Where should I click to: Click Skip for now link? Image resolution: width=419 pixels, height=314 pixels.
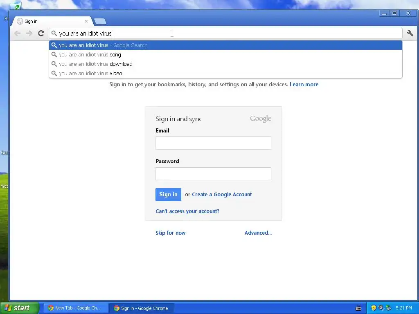pos(171,233)
